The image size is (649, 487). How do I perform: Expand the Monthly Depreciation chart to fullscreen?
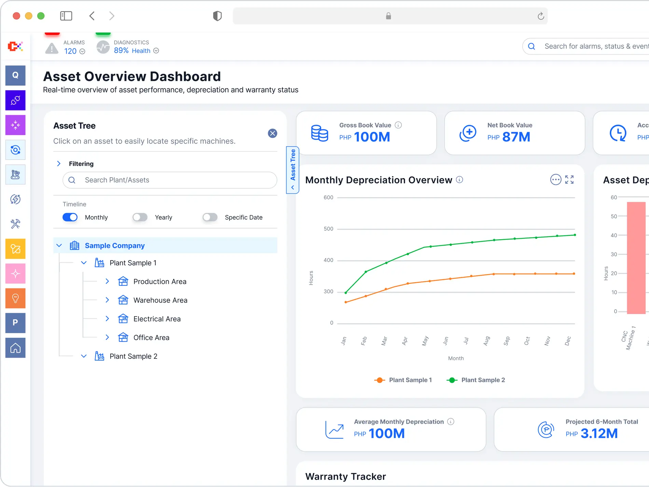pos(569,179)
